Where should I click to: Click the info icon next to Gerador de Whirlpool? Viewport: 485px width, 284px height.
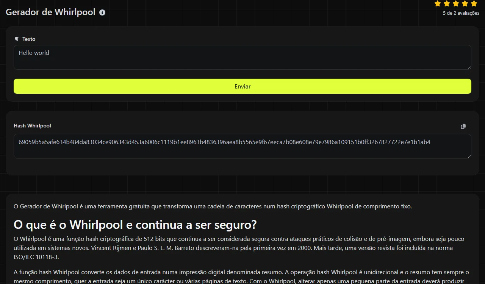[102, 12]
